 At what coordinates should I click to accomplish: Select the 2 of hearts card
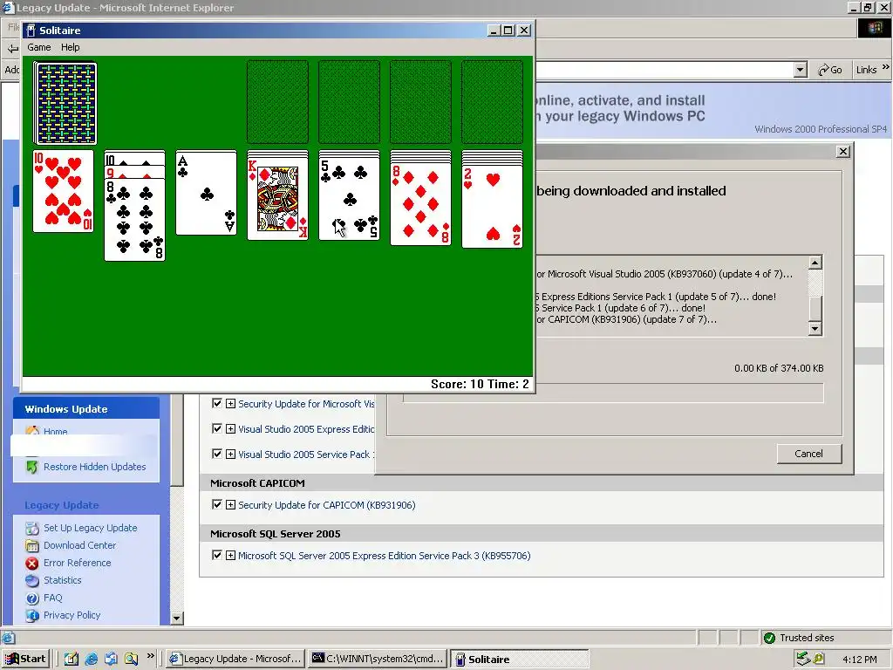[492, 206]
